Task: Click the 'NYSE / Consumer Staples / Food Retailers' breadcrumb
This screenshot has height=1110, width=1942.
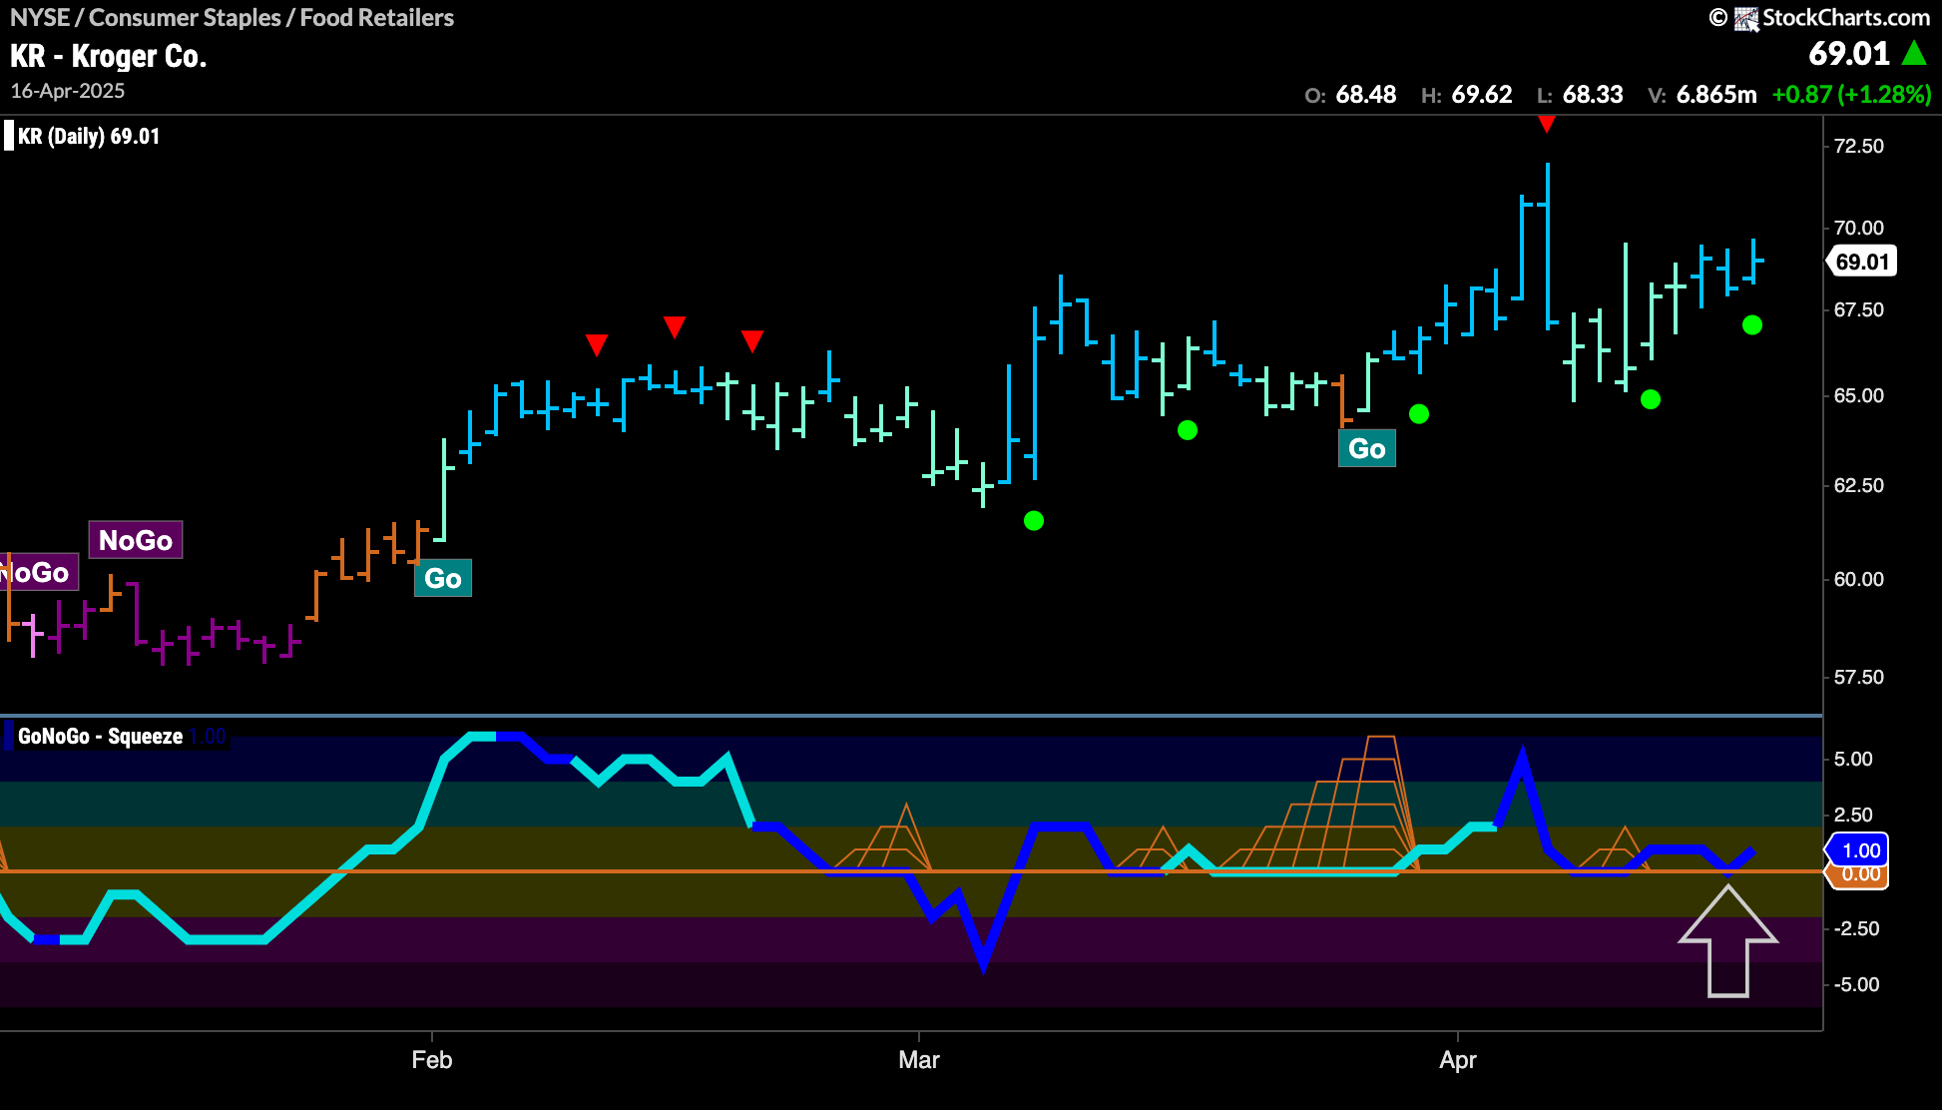Action: [x=232, y=17]
